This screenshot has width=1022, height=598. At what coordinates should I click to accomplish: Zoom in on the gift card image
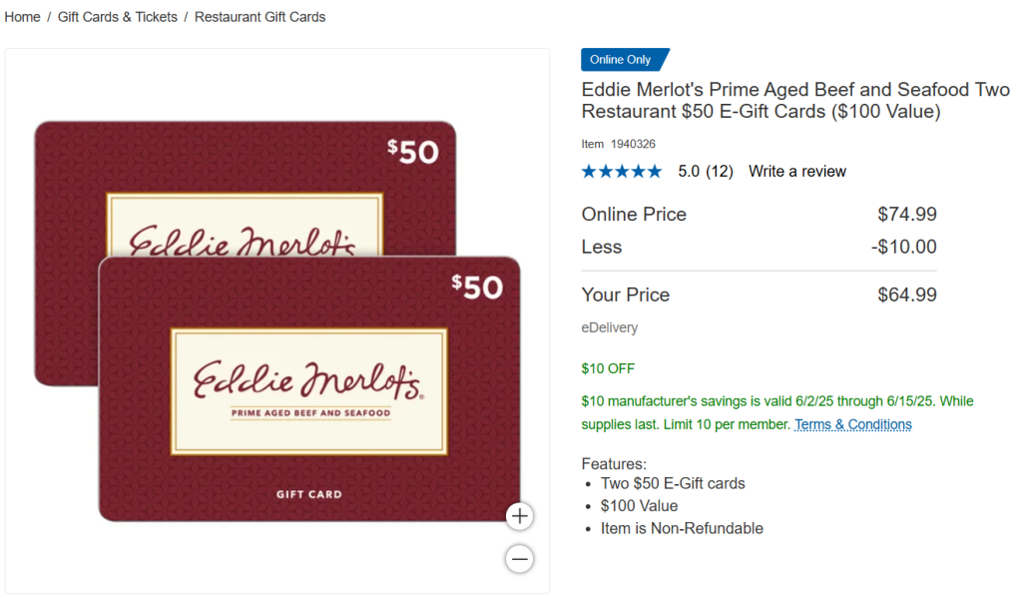(x=519, y=516)
